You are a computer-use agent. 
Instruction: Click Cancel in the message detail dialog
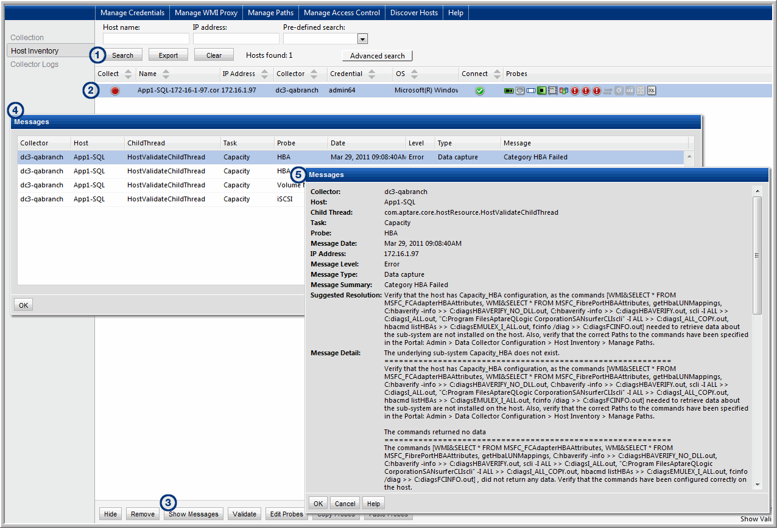click(x=345, y=504)
